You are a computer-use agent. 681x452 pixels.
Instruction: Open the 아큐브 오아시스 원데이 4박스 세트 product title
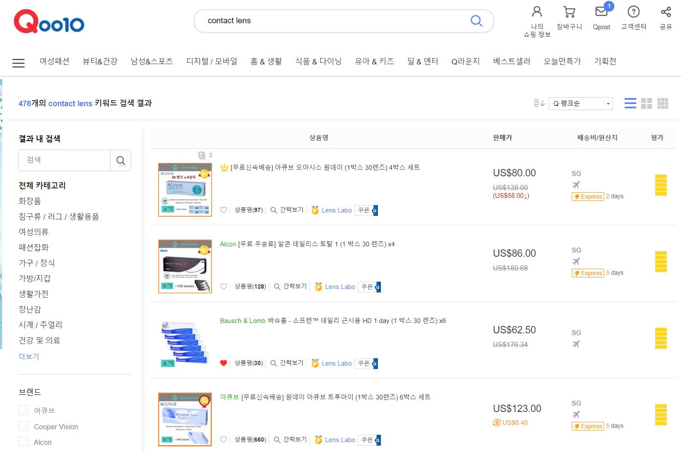[325, 167]
